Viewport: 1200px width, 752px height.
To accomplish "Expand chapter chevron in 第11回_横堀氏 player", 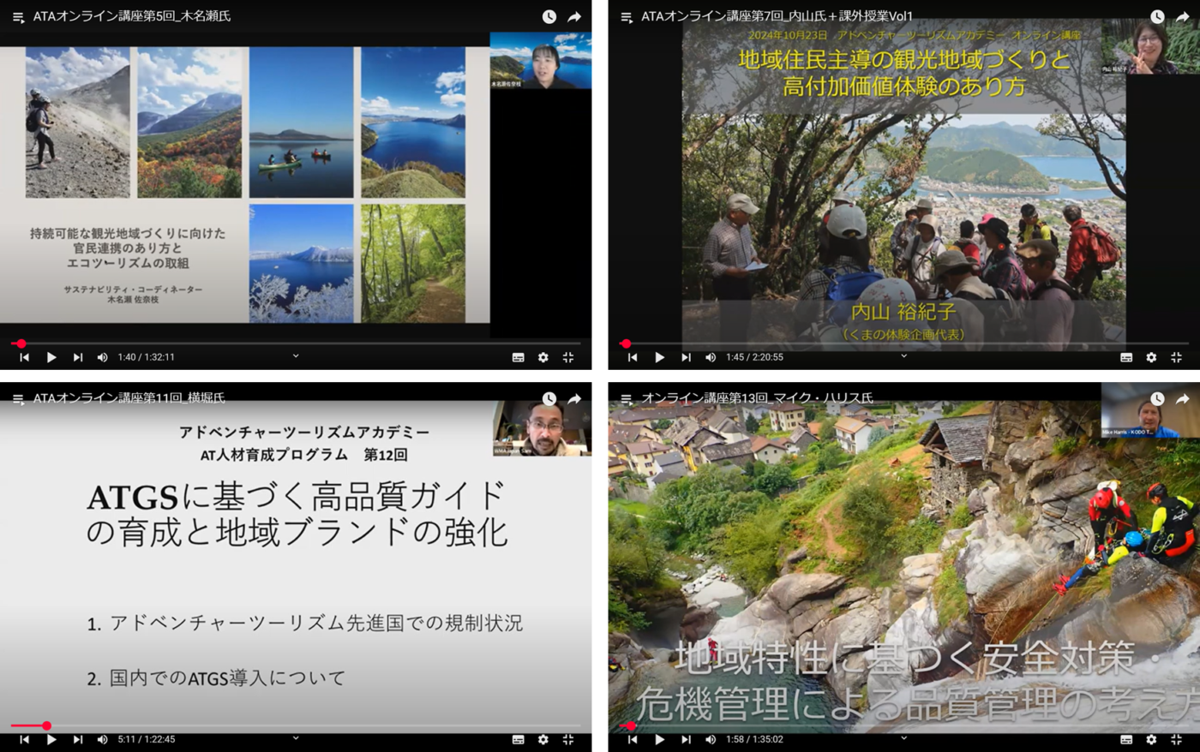I will 296,737.
